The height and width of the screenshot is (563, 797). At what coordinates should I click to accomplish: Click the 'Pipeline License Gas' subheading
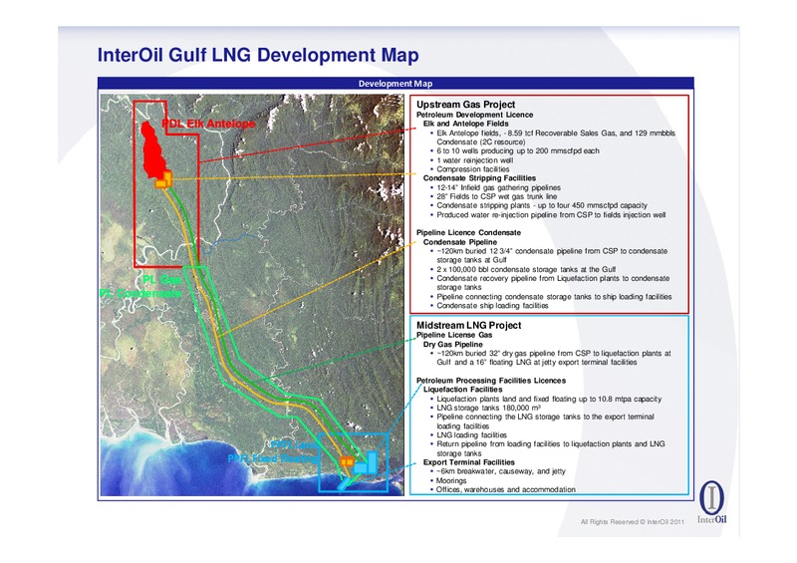(454, 335)
